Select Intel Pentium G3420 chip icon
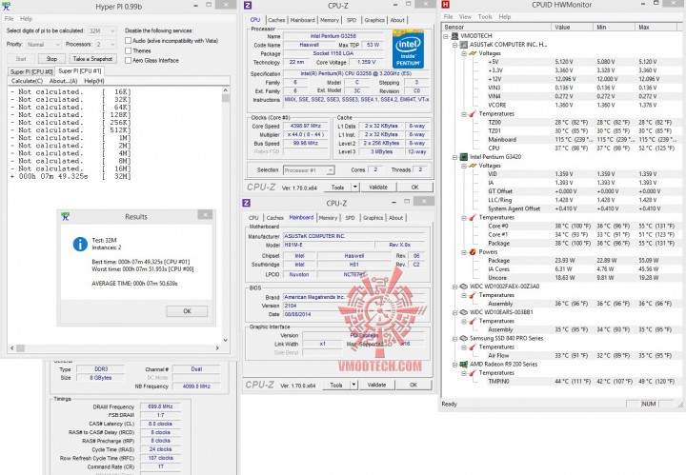This screenshot has height=475, width=686. [464, 157]
